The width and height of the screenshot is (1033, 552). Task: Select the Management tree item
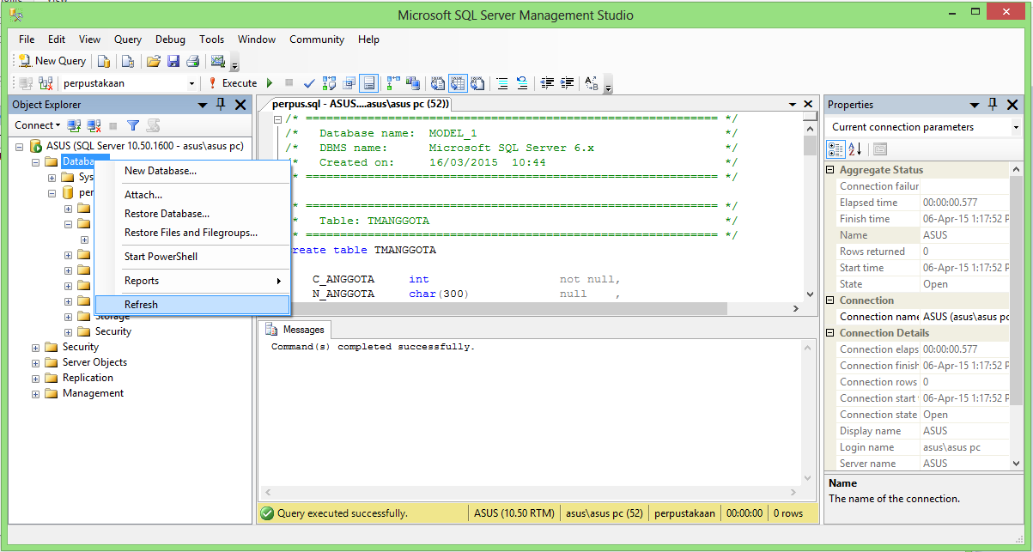93,393
